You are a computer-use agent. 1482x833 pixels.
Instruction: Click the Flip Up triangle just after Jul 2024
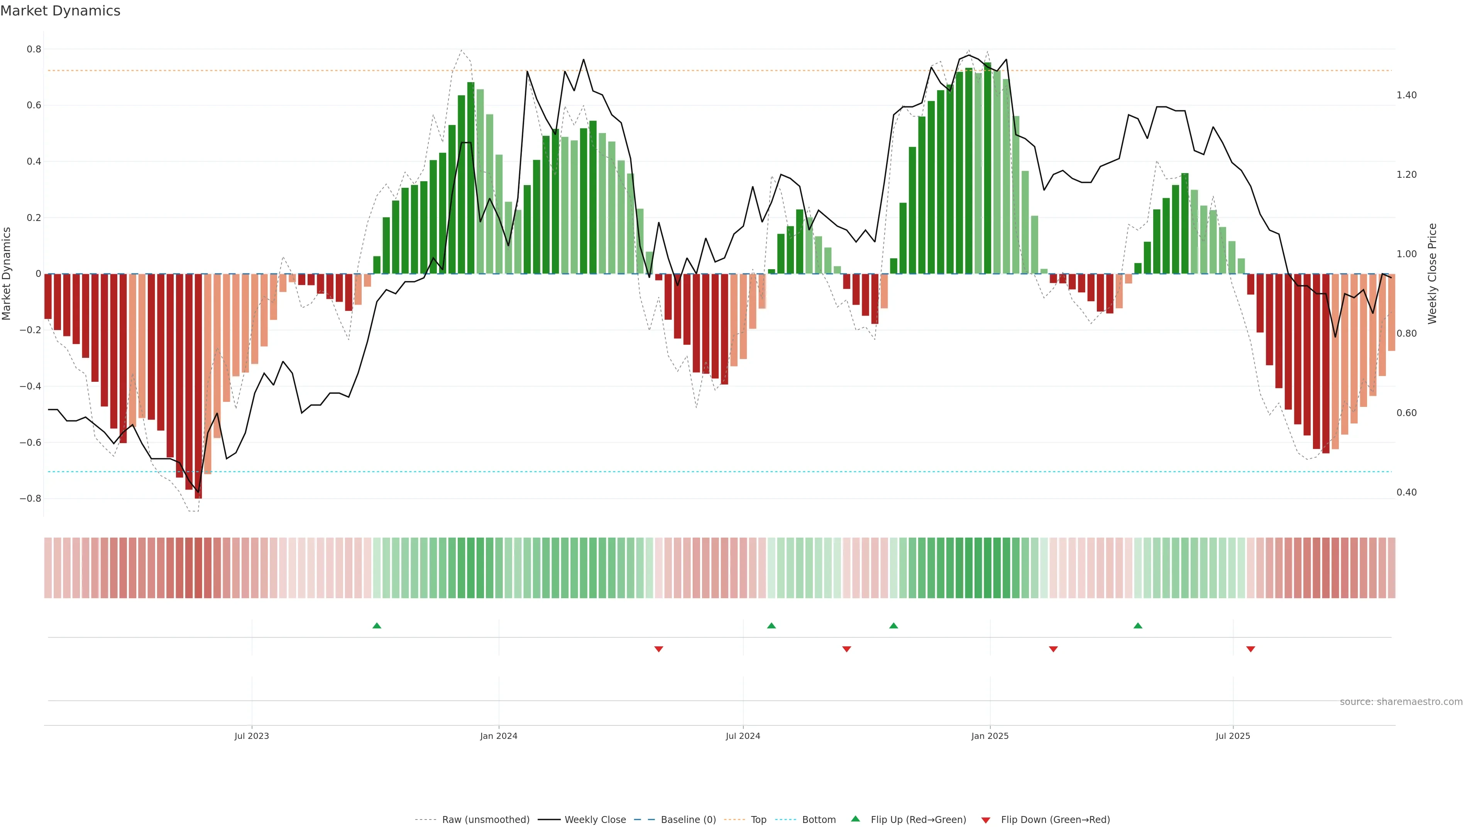click(x=771, y=626)
